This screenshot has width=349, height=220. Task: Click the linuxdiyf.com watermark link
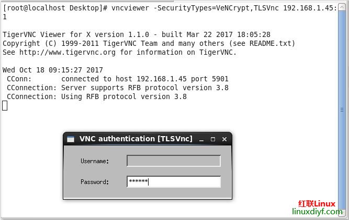[319, 212]
